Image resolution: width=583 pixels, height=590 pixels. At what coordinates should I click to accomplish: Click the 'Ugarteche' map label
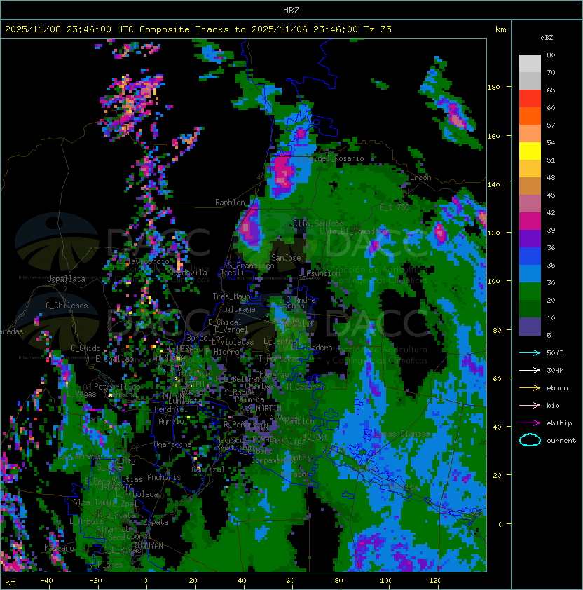click(173, 444)
